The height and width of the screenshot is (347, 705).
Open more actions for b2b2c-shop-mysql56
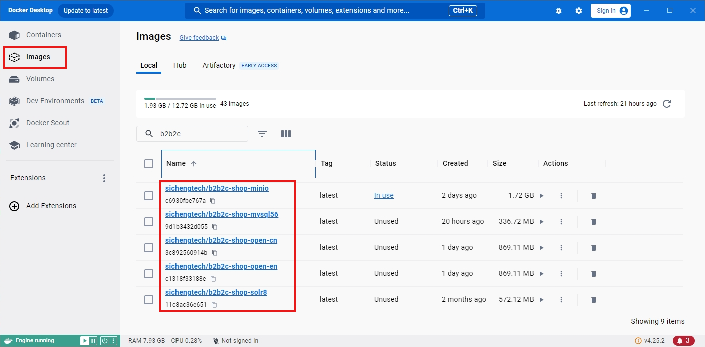tap(561, 222)
